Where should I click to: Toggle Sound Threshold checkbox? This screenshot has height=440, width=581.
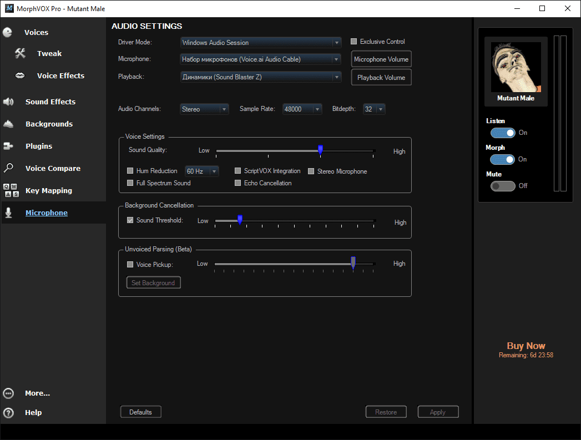pyautogui.click(x=130, y=220)
